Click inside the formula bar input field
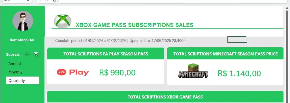This screenshot has width=290, height=103. tap(171, 1)
